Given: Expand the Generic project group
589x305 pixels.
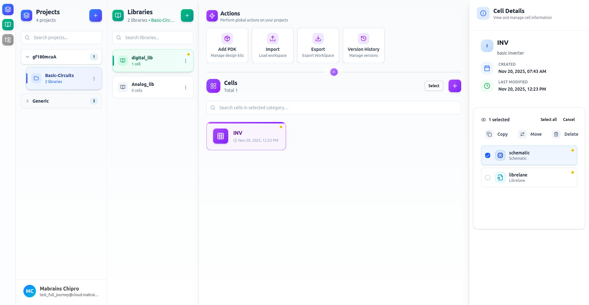Looking at the screenshot, I should click(x=27, y=101).
